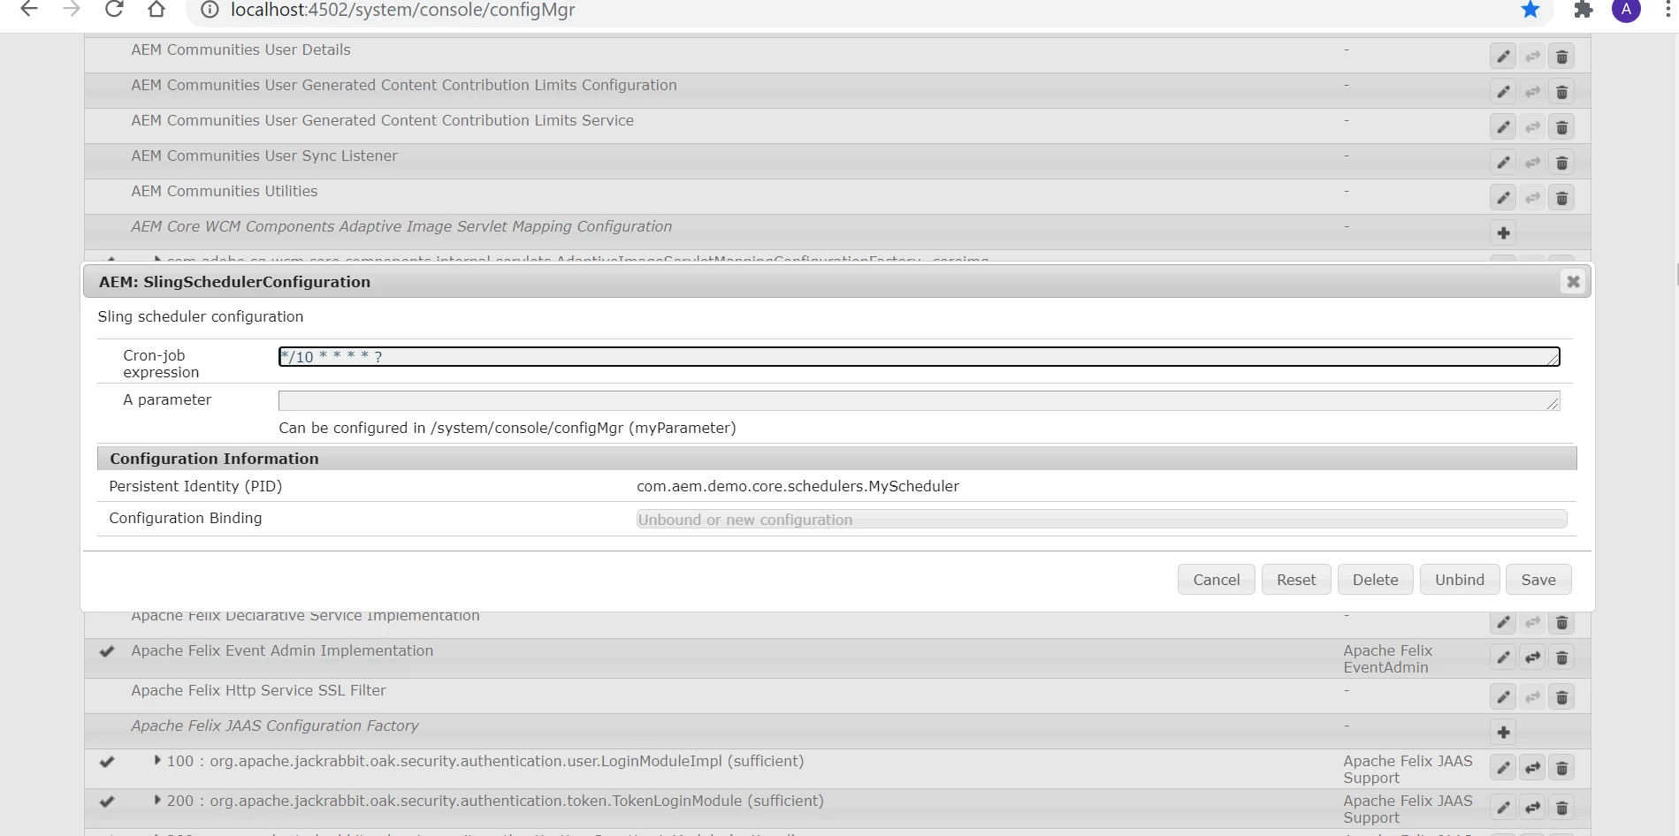Screen dimensions: 1679x836
Task: Open 200 TokenLoginModule configuration text
Action: pyautogui.click(x=495, y=801)
